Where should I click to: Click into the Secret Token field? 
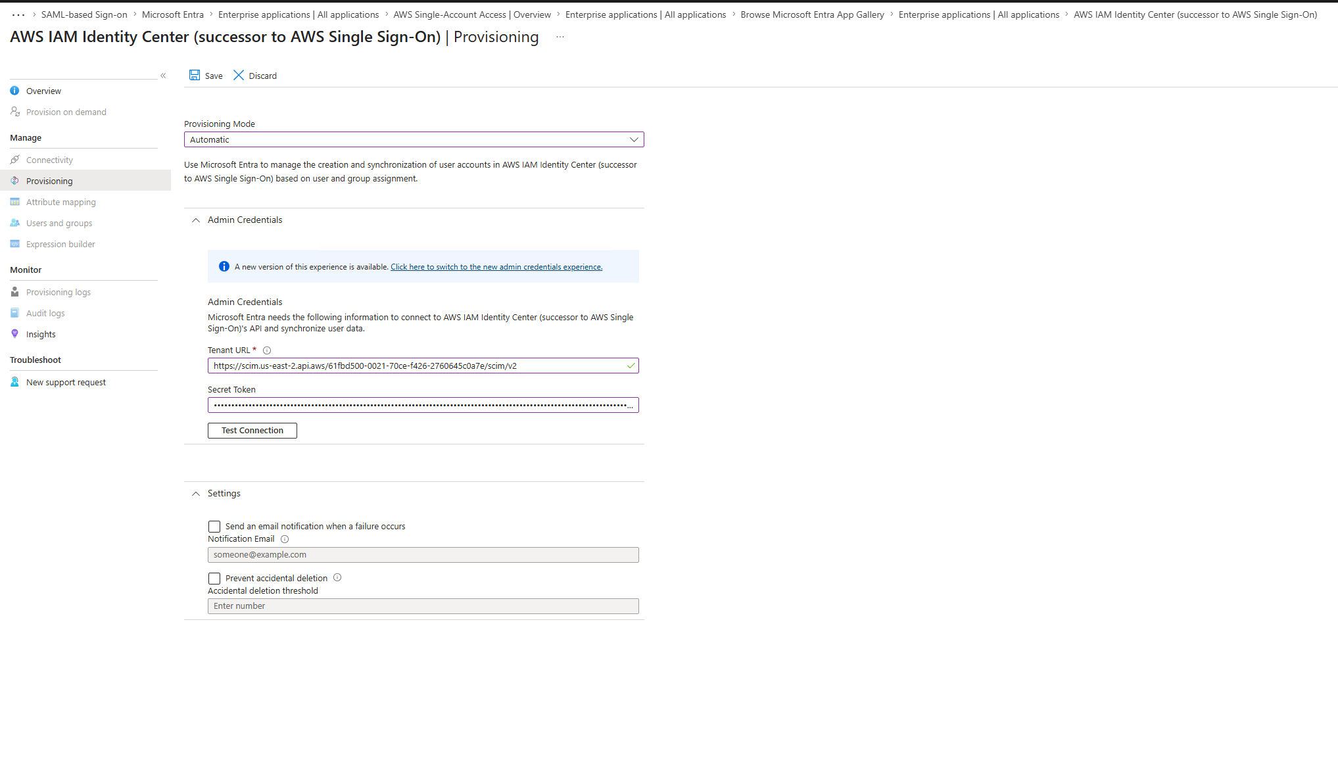point(423,405)
